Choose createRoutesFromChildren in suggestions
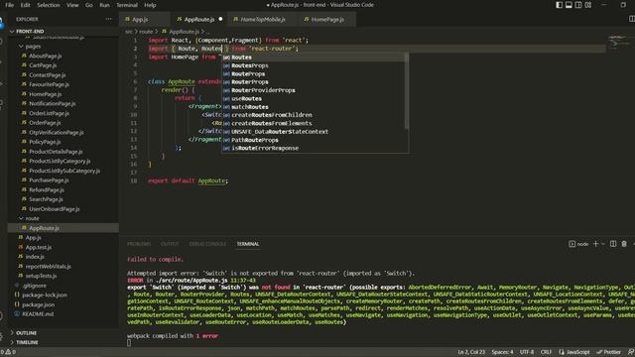635x357 pixels. [314, 115]
